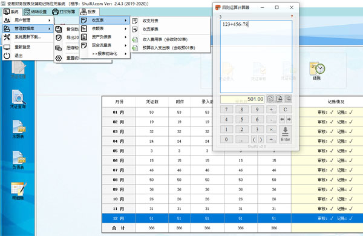The width and height of the screenshot is (363, 236).
Task: Open the 打印账簿 menu
Action: (64, 11)
